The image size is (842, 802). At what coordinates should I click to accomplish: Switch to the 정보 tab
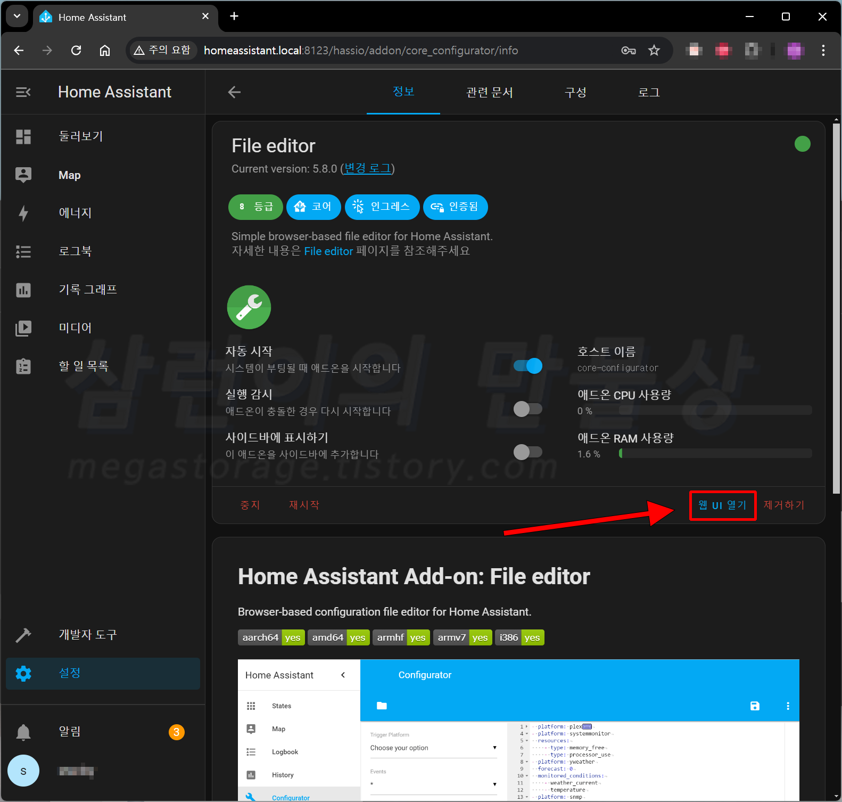click(403, 92)
